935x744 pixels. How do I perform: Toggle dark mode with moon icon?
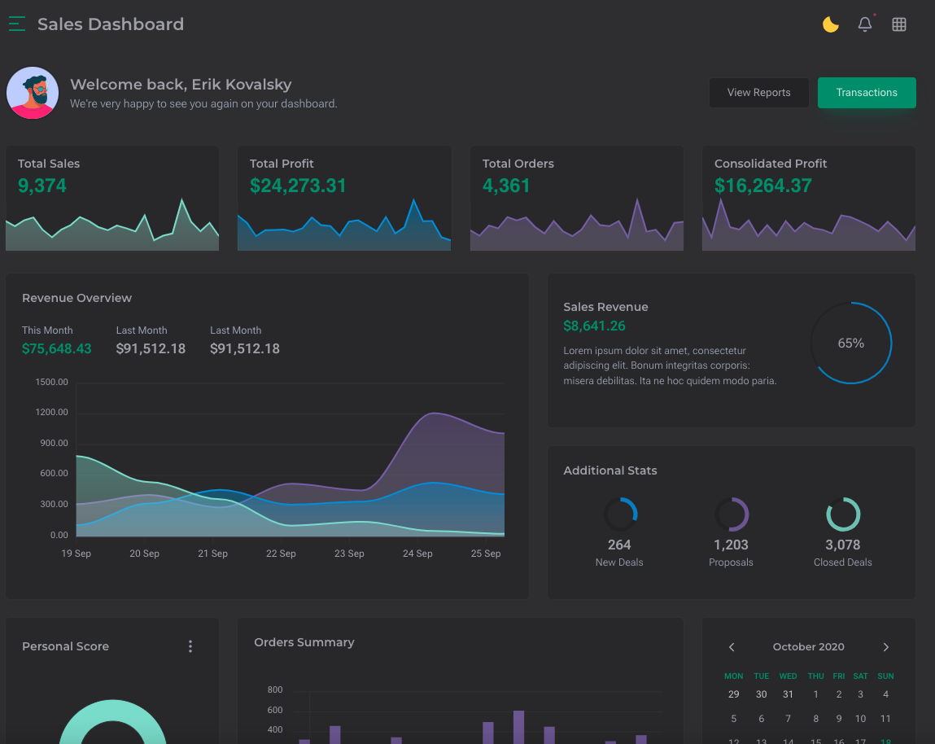(830, 24)
